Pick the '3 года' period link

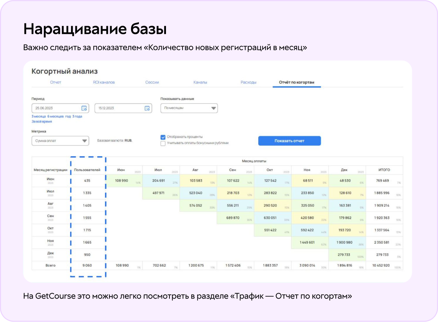tap(77, 116)
